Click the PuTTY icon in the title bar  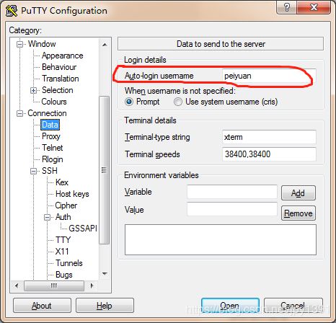click(12, 11)
